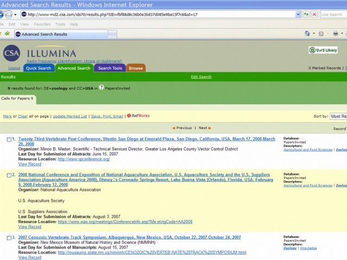Click Agricultural and Food Sciences descriptor, record 2
Image resolution: width=347 pixels, height=260 pixels.
[x=308, y=185]
